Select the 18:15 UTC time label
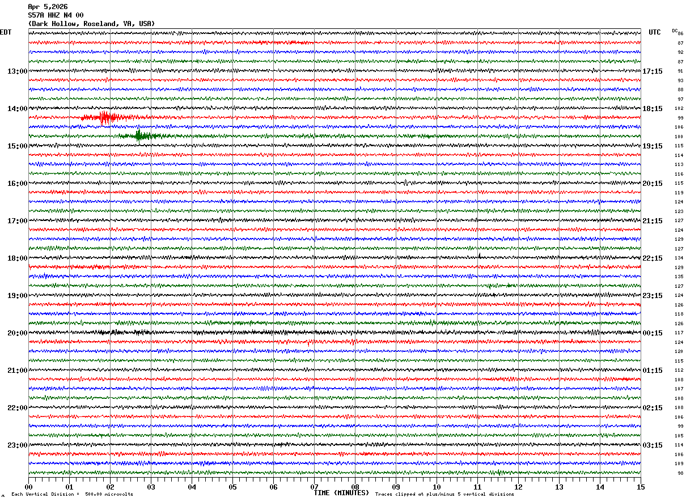This screenshot has width=686, height=502. coord(652,109)
